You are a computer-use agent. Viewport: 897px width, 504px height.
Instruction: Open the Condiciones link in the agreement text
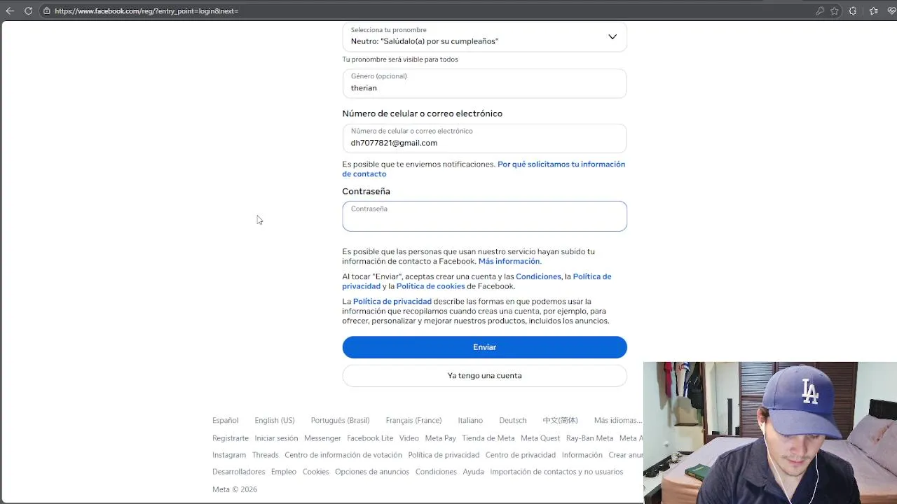[x=538, y=276]
